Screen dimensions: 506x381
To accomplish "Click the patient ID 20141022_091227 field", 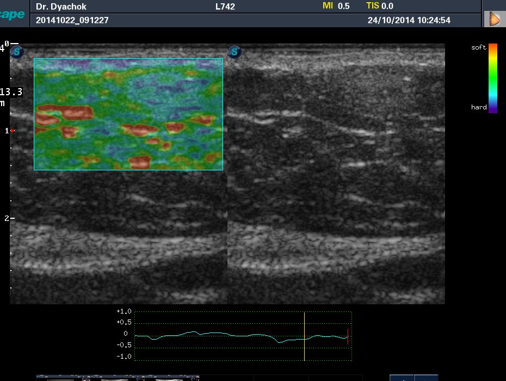I will [72, 20].
